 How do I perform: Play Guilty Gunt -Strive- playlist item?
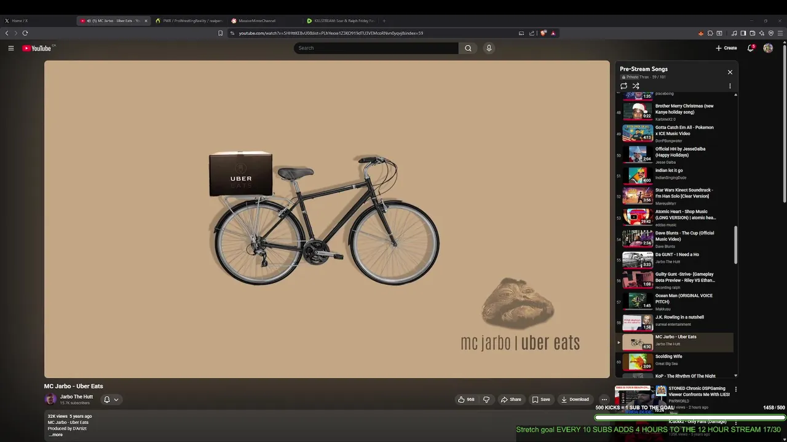tap(674, 280)
